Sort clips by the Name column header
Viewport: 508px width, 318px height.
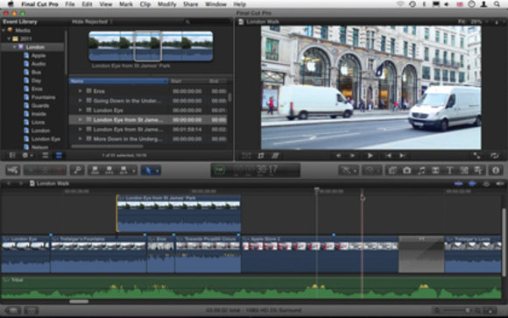[x=118, y=81]
